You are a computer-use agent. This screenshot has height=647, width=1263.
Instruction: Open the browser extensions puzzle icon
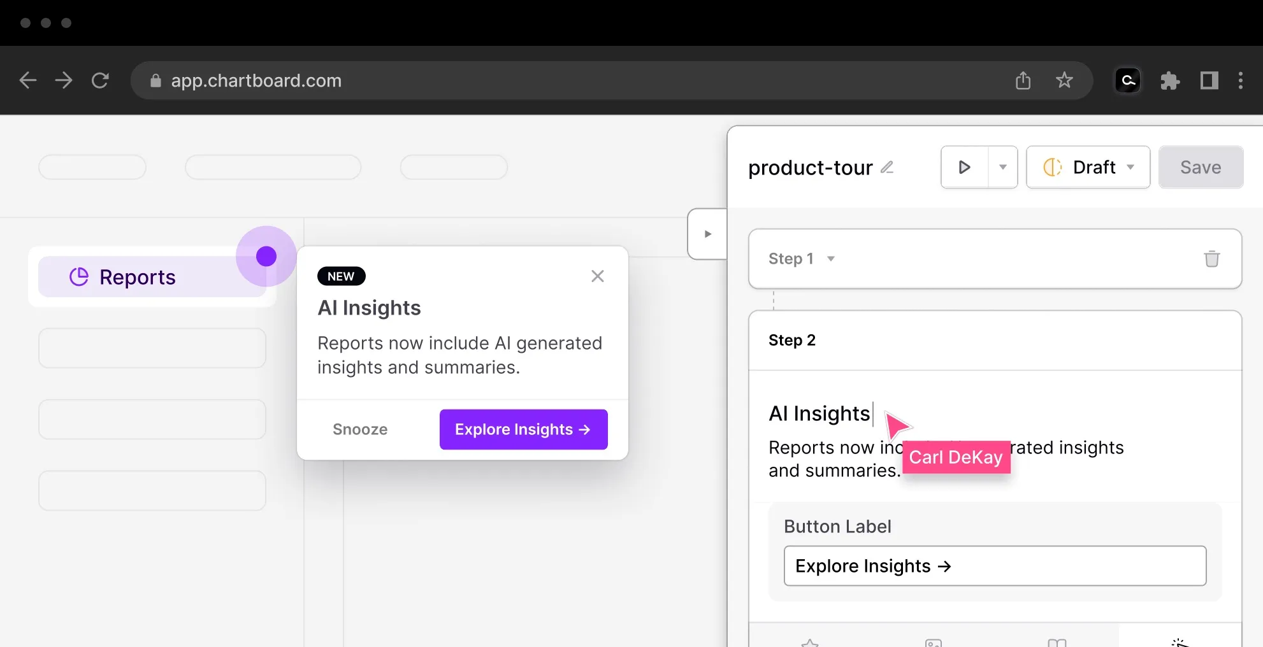point(1169,80)
